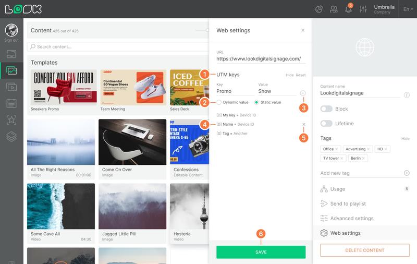Open Advanced settings item
Viewport: 417px width, 264px height.
pos(365,218)
